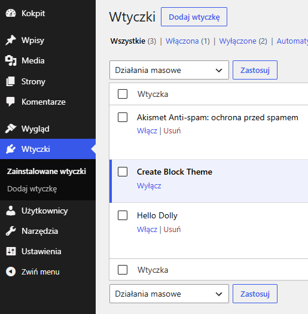Click Włącz link under Hello Dolly

(147, 229)
